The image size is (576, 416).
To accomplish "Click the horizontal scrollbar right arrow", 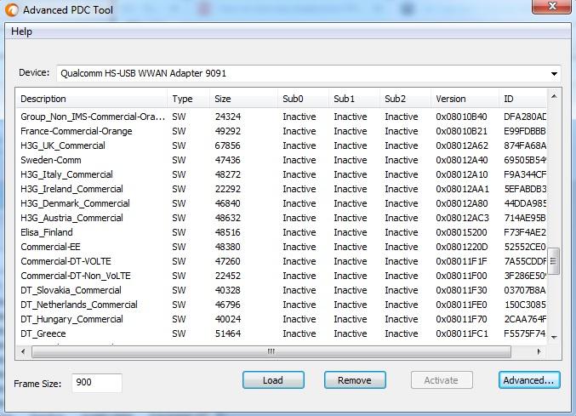I will coord(541,350).
